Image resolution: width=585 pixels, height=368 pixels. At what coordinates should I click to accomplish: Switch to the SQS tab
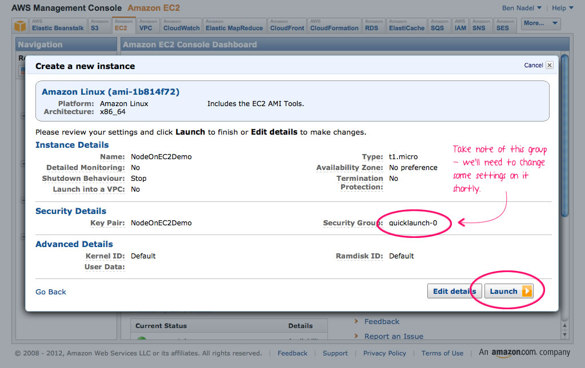(x=439, y=26)
